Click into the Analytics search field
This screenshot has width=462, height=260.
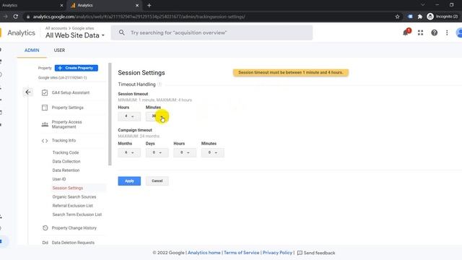pos(212,32)
